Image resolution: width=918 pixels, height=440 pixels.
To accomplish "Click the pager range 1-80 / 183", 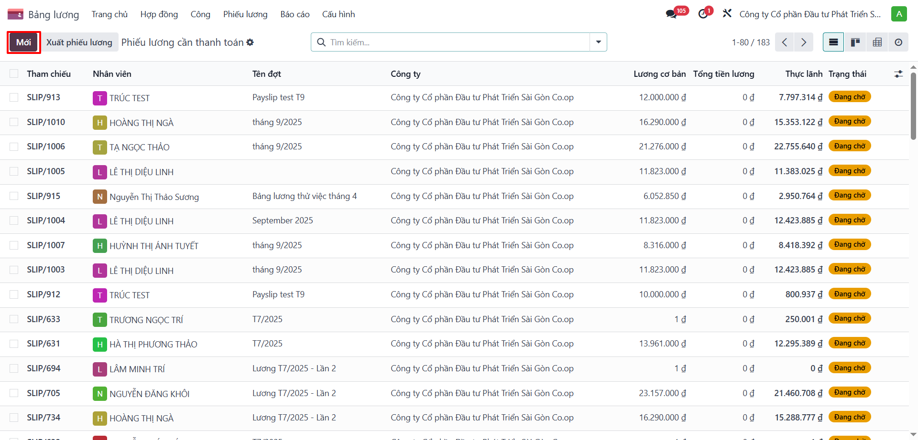I will 751,42.
